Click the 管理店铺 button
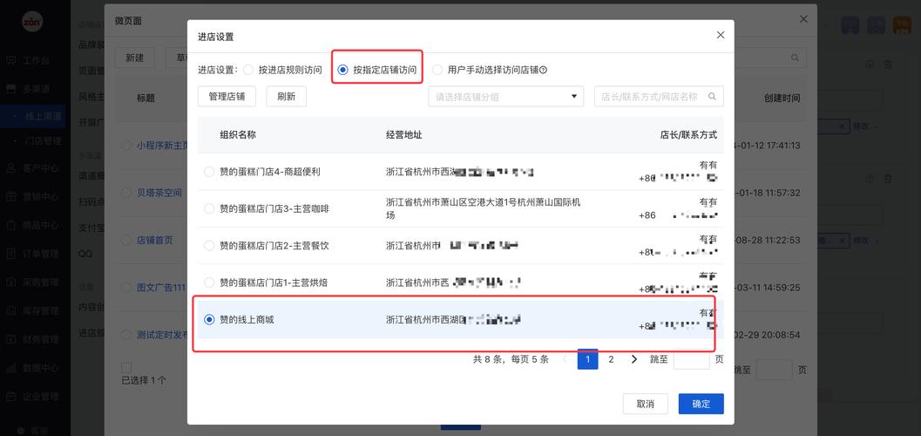This screenshot has height=436, width=921. [x=227, y=97]
